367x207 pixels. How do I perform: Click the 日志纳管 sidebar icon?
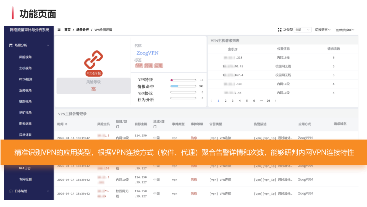[x=11, y=191]
